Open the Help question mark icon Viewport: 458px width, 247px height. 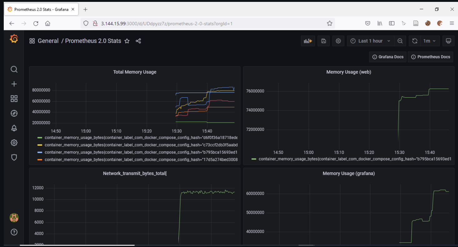[14, 232]
